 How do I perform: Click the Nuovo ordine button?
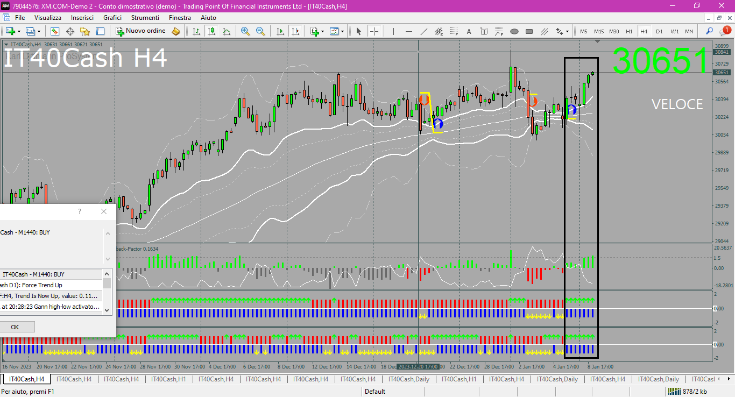[x=141, y=31]
